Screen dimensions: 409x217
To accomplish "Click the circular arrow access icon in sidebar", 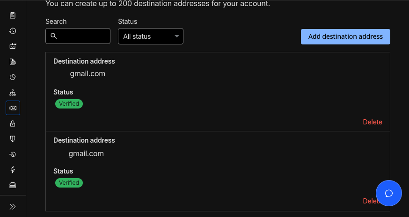I will click(x=13, y=154).
